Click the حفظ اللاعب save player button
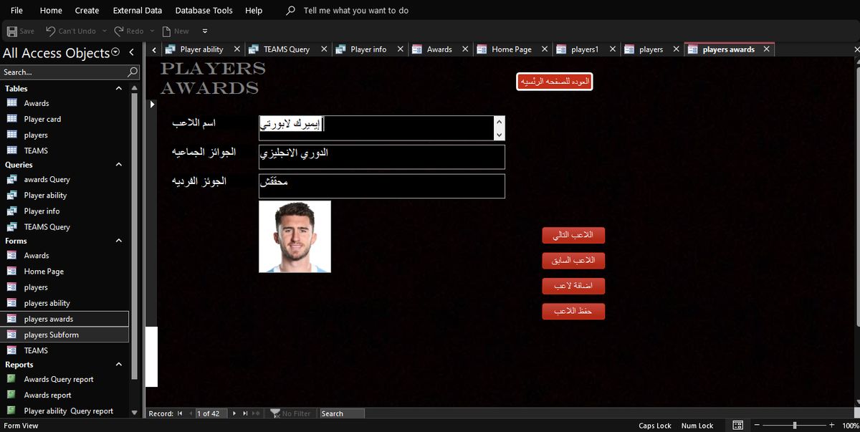860x432 pixels. coord(573,312)
